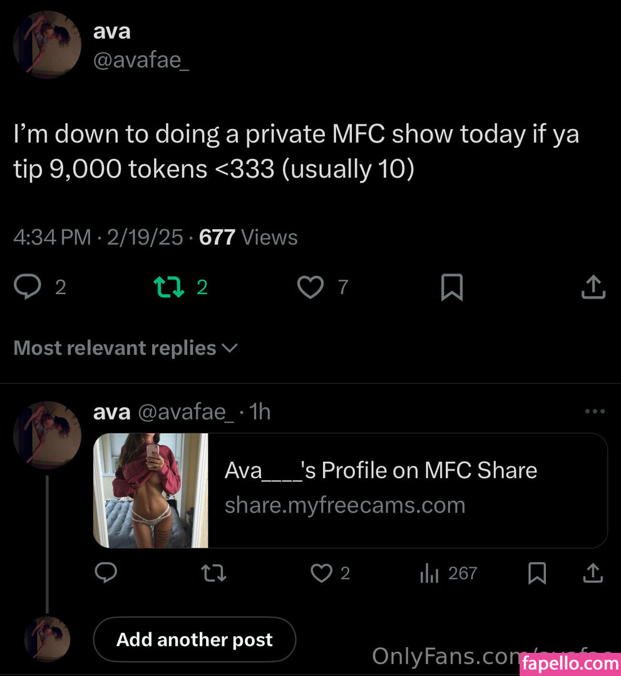Bookmark the reply post

tap(537, 573)
